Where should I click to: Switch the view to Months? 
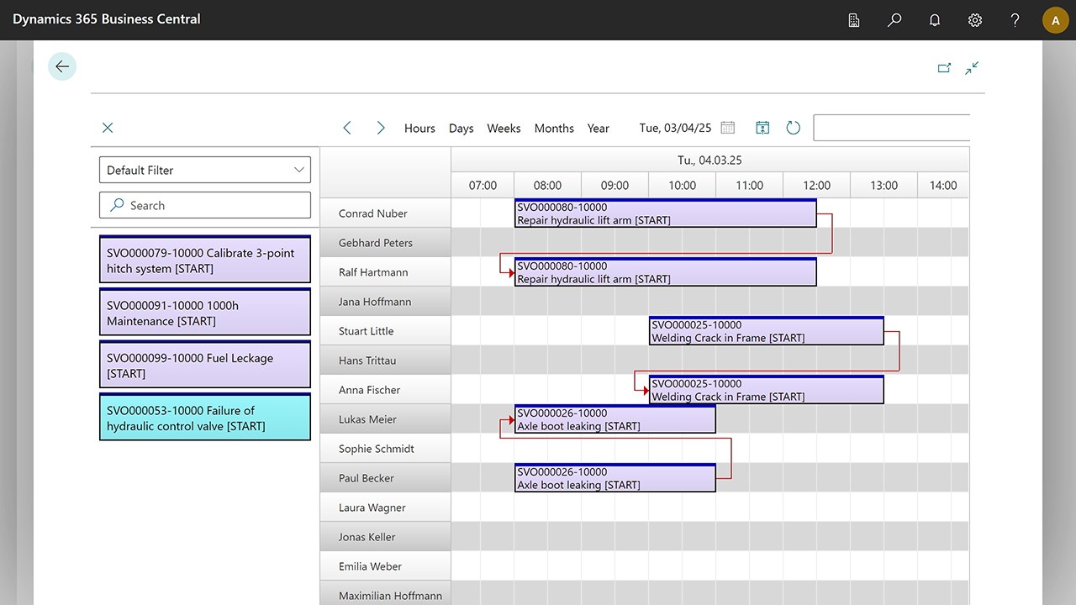554,129
